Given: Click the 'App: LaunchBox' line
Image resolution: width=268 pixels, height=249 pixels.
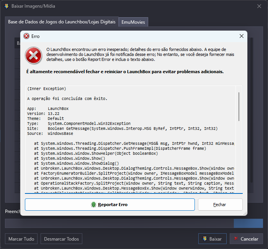Looking at the screenshot, I should pos(48,108).
